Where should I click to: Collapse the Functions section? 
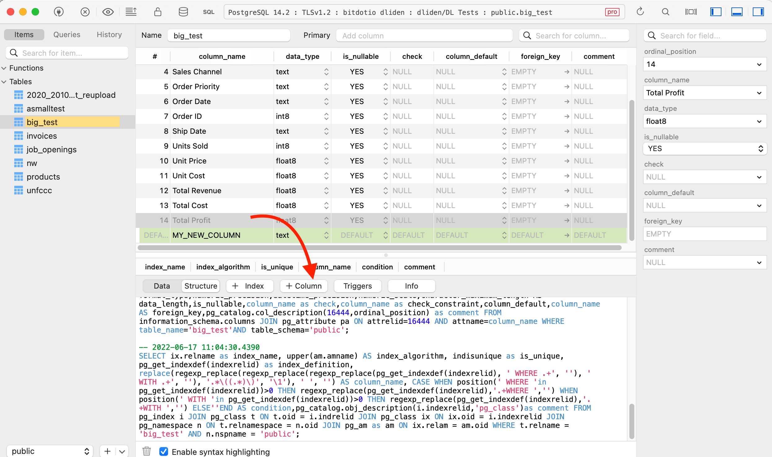pos(4,68)
